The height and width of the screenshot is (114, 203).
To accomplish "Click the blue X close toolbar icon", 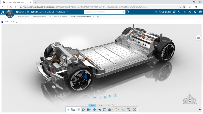I will click(134, 110).
